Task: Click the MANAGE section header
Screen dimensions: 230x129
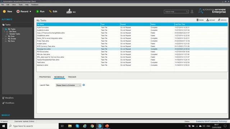Action: [6, 115]
